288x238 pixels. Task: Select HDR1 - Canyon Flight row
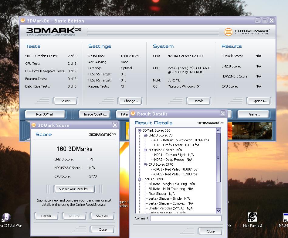[174, 155]
